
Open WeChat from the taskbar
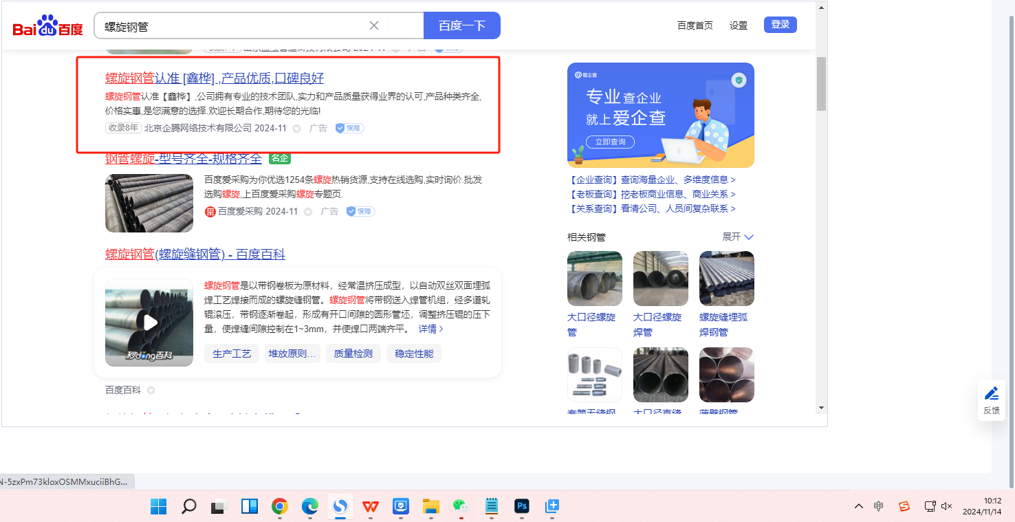coord(460,507)
